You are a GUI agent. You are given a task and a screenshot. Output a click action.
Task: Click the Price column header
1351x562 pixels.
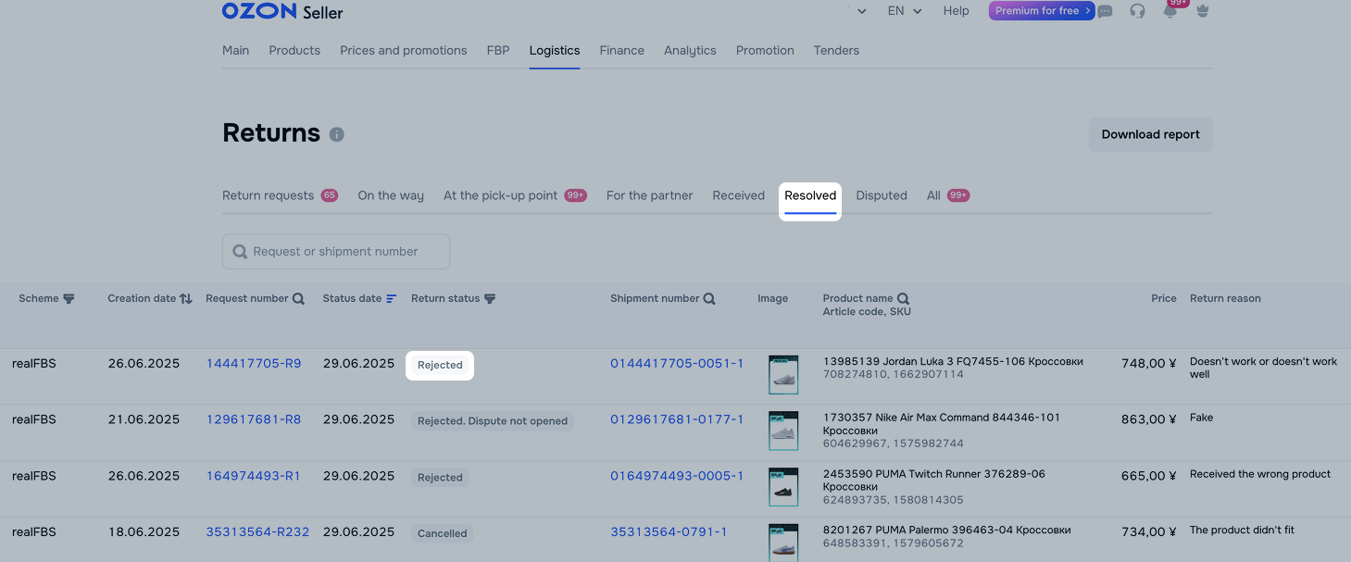[1164, 298]
